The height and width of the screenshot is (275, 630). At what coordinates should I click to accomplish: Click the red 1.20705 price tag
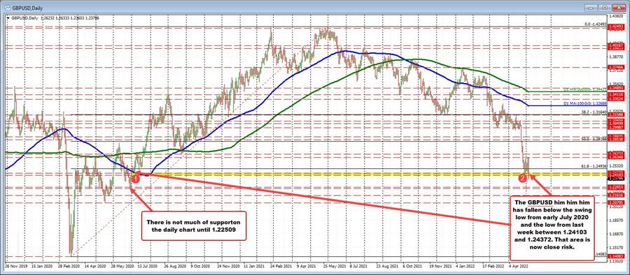[x=616, y=203]
